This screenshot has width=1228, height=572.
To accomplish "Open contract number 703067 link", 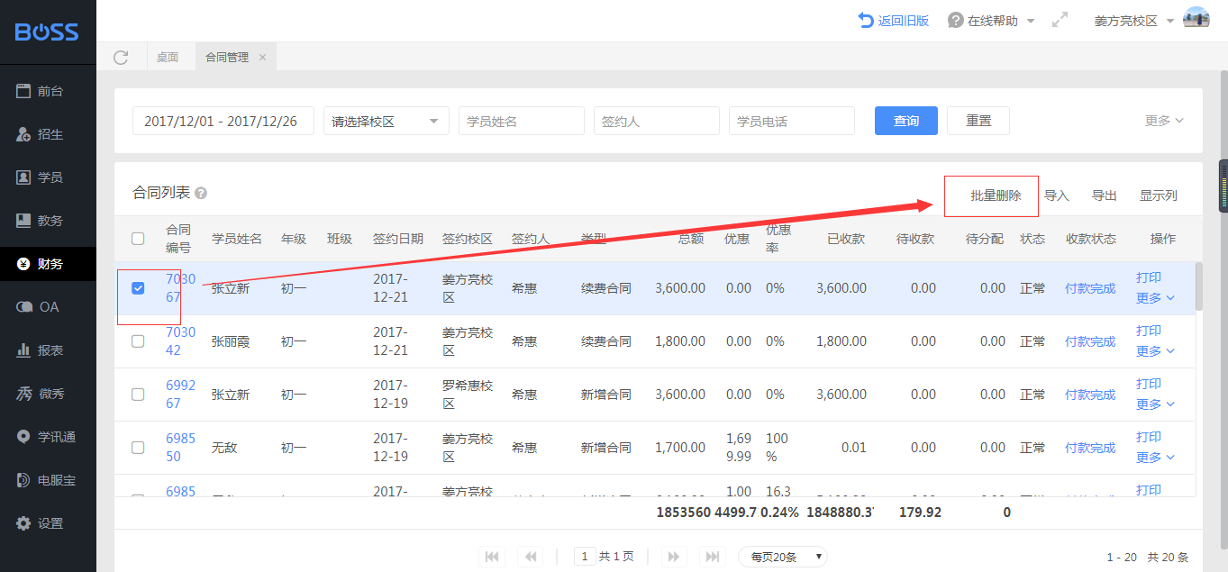I will (x=180, y=288).
